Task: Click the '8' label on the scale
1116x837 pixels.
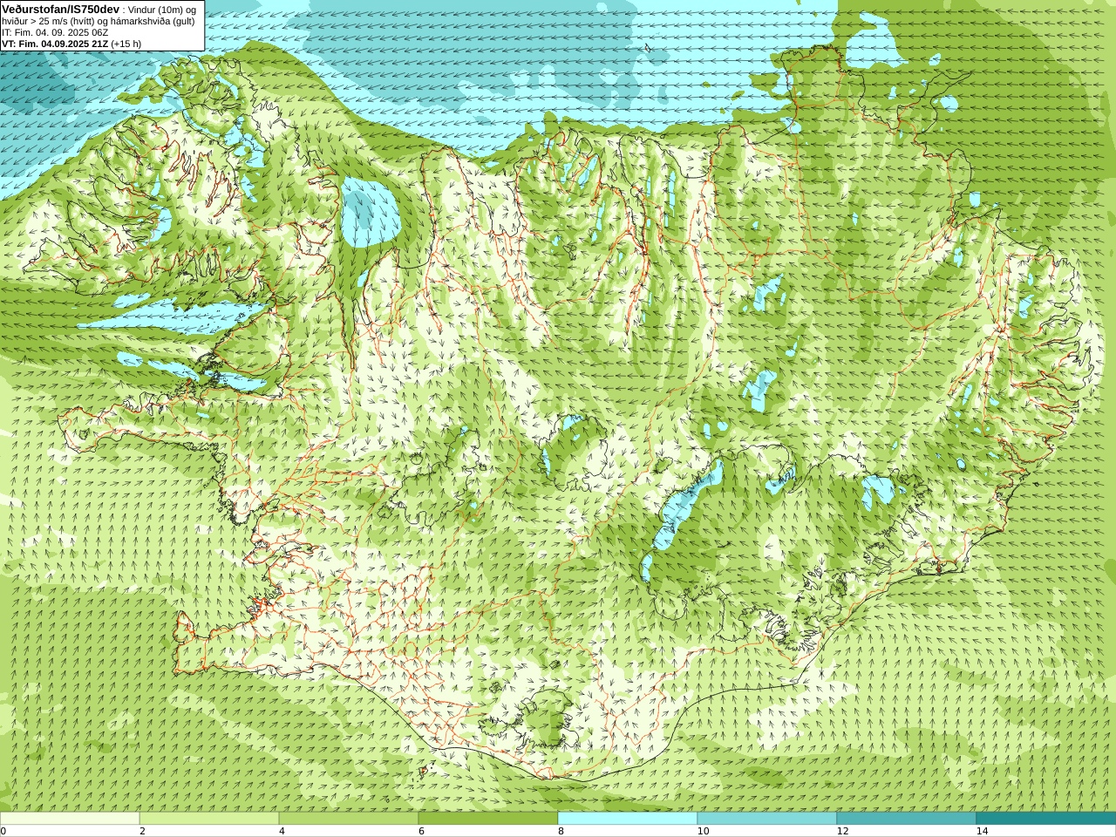Action: coord(561,831)
